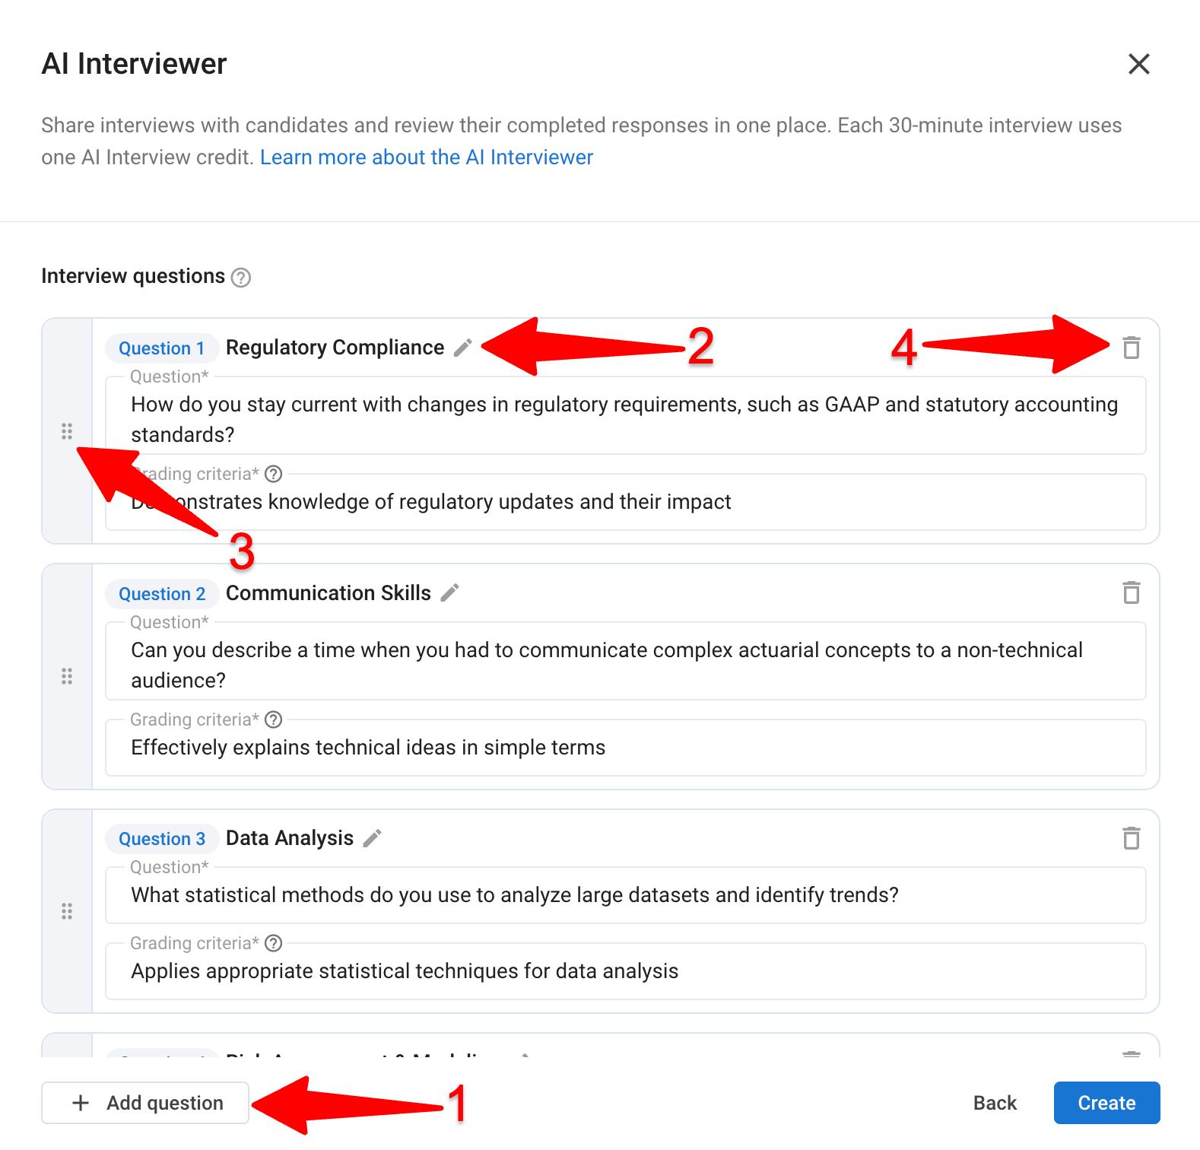Open help icon beside Interview questions
This screenshot has width=1200, height=1150.
[241, 278]
